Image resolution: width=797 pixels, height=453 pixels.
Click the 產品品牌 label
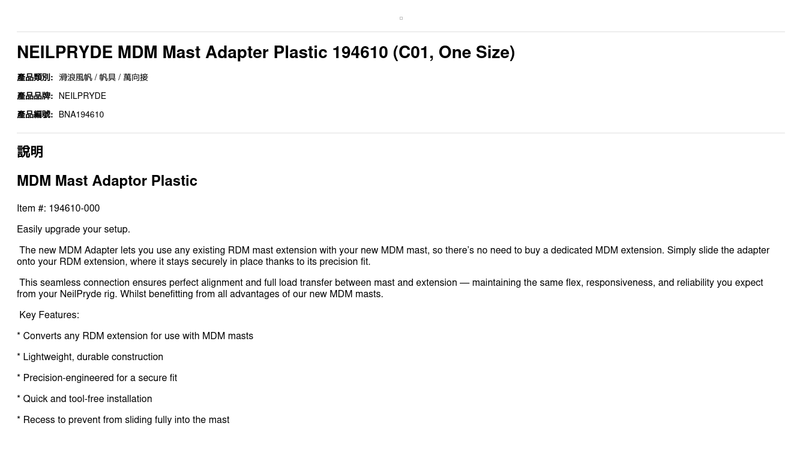[35, 96]
